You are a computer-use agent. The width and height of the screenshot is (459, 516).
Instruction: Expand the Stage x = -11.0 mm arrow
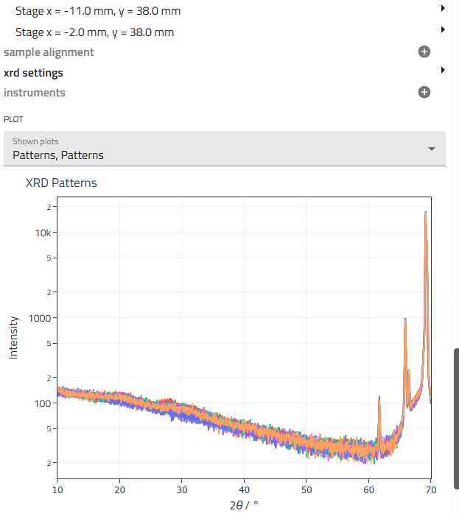coord(442,9)
